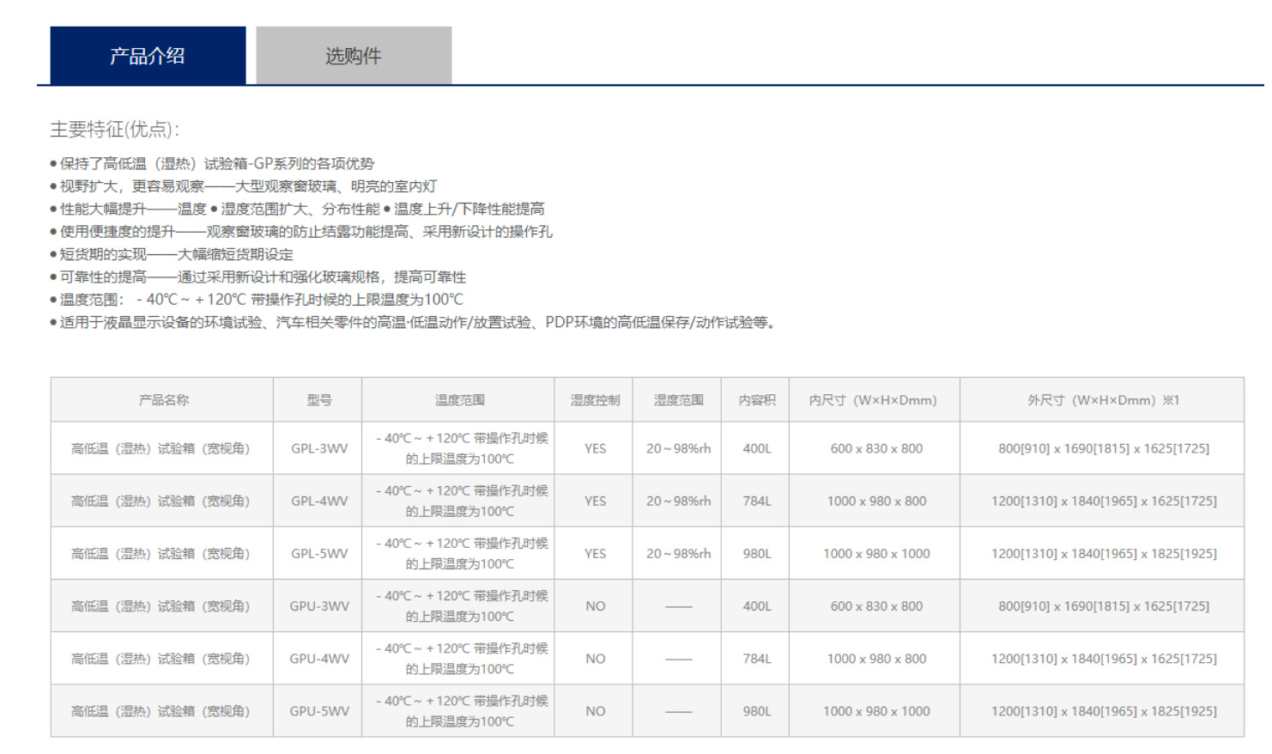This screenshot has height=754, width=1272.
Task: Click 20~98%rh in GPL-4WV row
Action: (678, 501)
